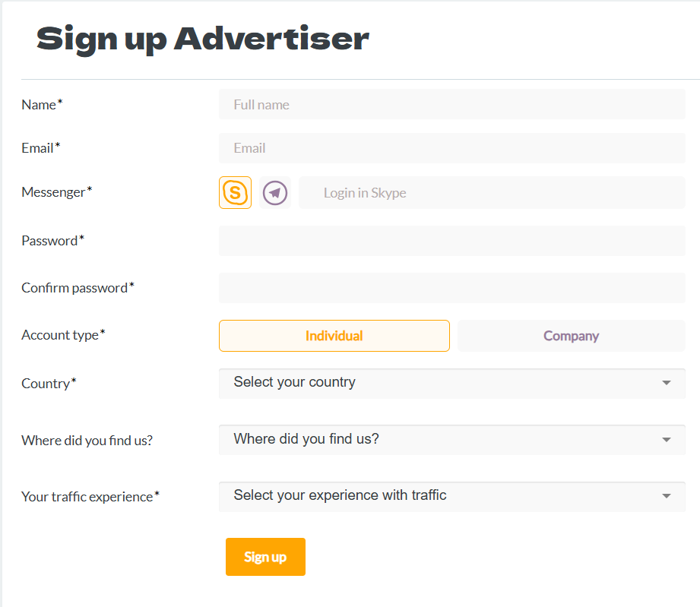
Task: Click the Account type label
Action: coord(63,335)
